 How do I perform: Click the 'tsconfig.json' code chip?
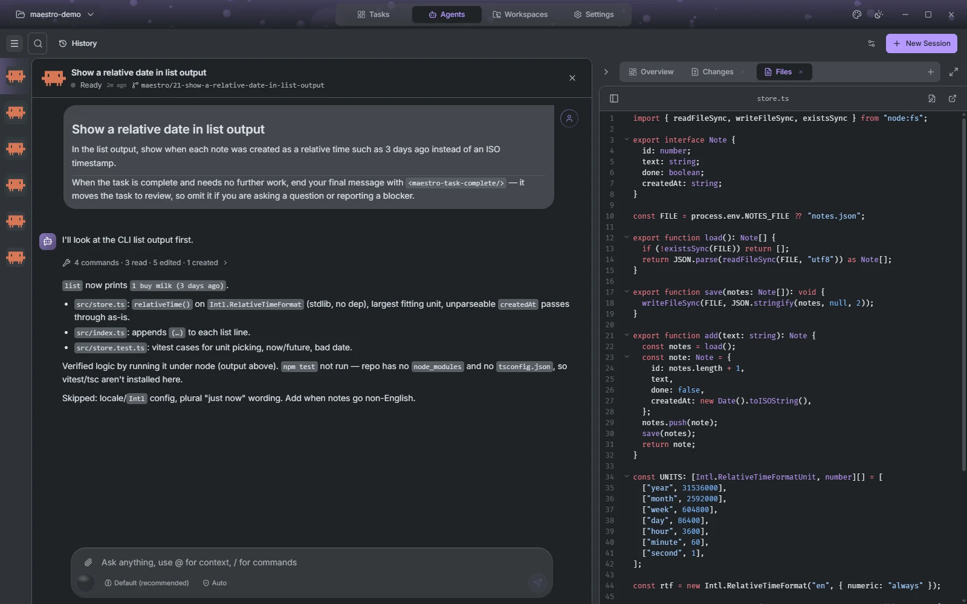coord(525,367)
